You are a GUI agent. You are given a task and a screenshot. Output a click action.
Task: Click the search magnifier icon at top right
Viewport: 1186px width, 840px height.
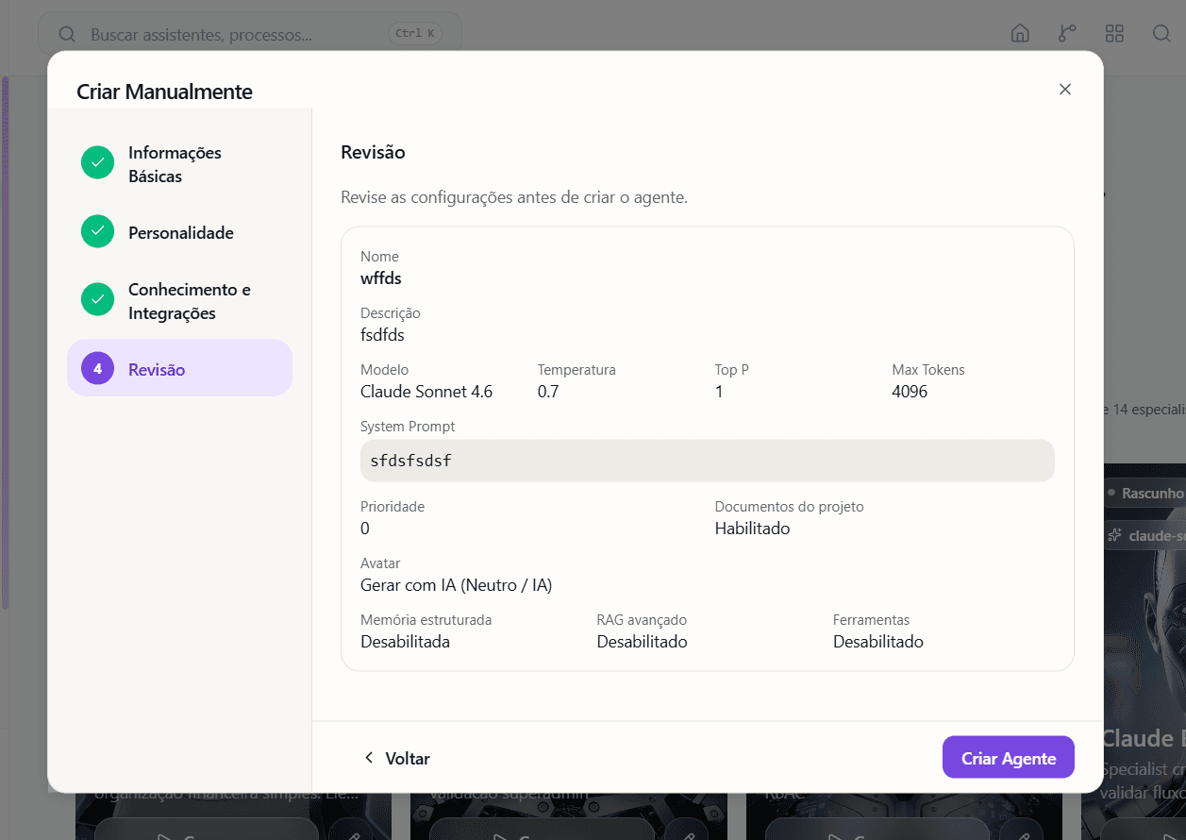[1161, 34]
